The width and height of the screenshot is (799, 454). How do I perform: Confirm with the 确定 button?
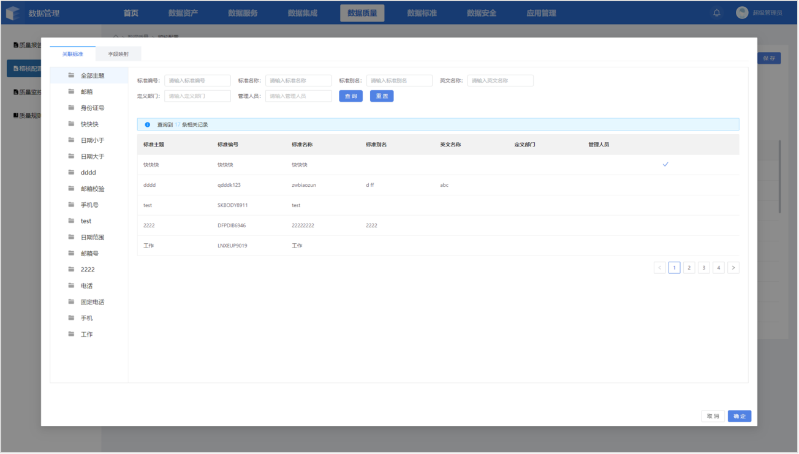pyautogui.click(x=740, y=416)
